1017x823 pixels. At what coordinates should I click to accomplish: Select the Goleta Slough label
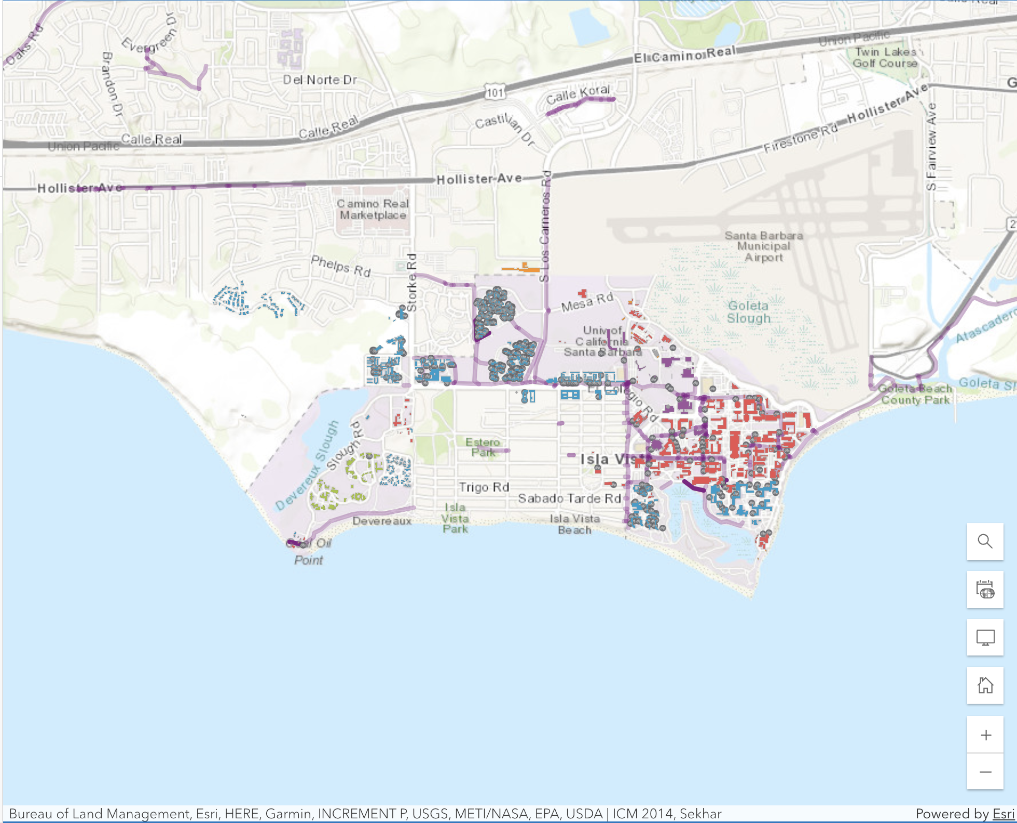748,312
